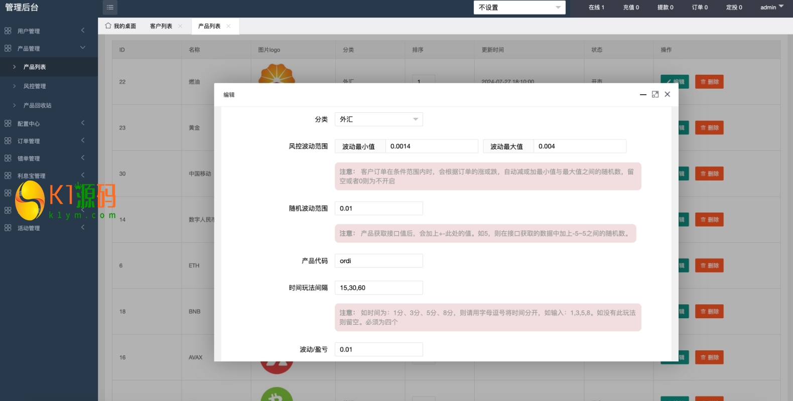Screen dimensions: 793x401
Task: Switch to 我的桌面 tab
Action: [120, 26]
